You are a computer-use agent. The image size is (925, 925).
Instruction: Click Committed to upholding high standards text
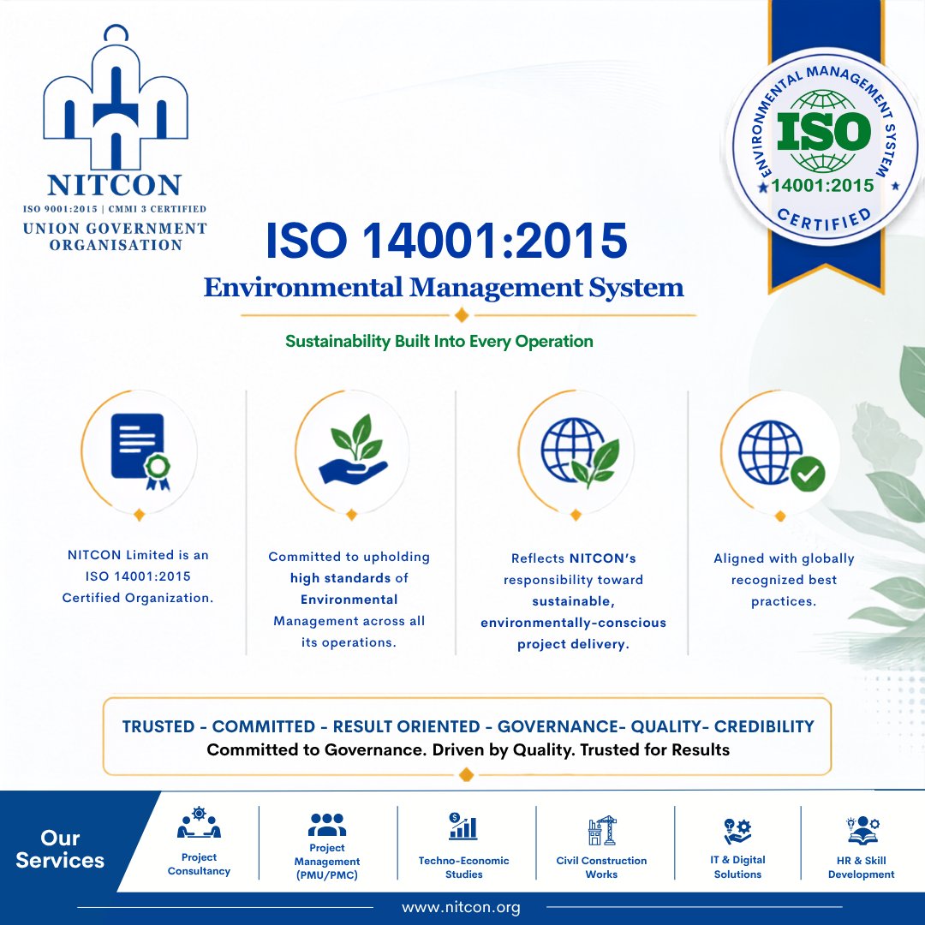point(349,600)
